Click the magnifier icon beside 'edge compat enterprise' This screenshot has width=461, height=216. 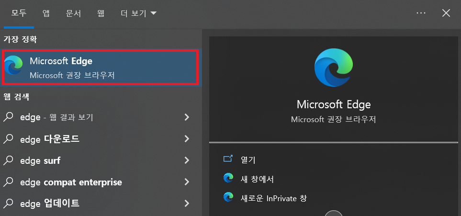(x=8, y=182)
